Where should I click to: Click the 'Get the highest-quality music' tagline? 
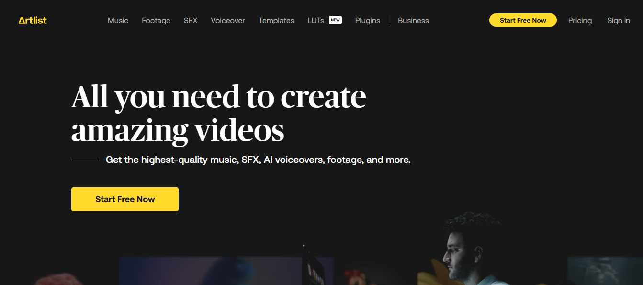258,160
